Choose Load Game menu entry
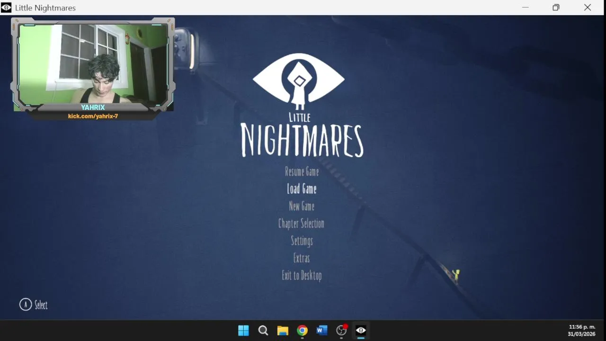This screenshot has height=341, width=606. coord(302,189)
